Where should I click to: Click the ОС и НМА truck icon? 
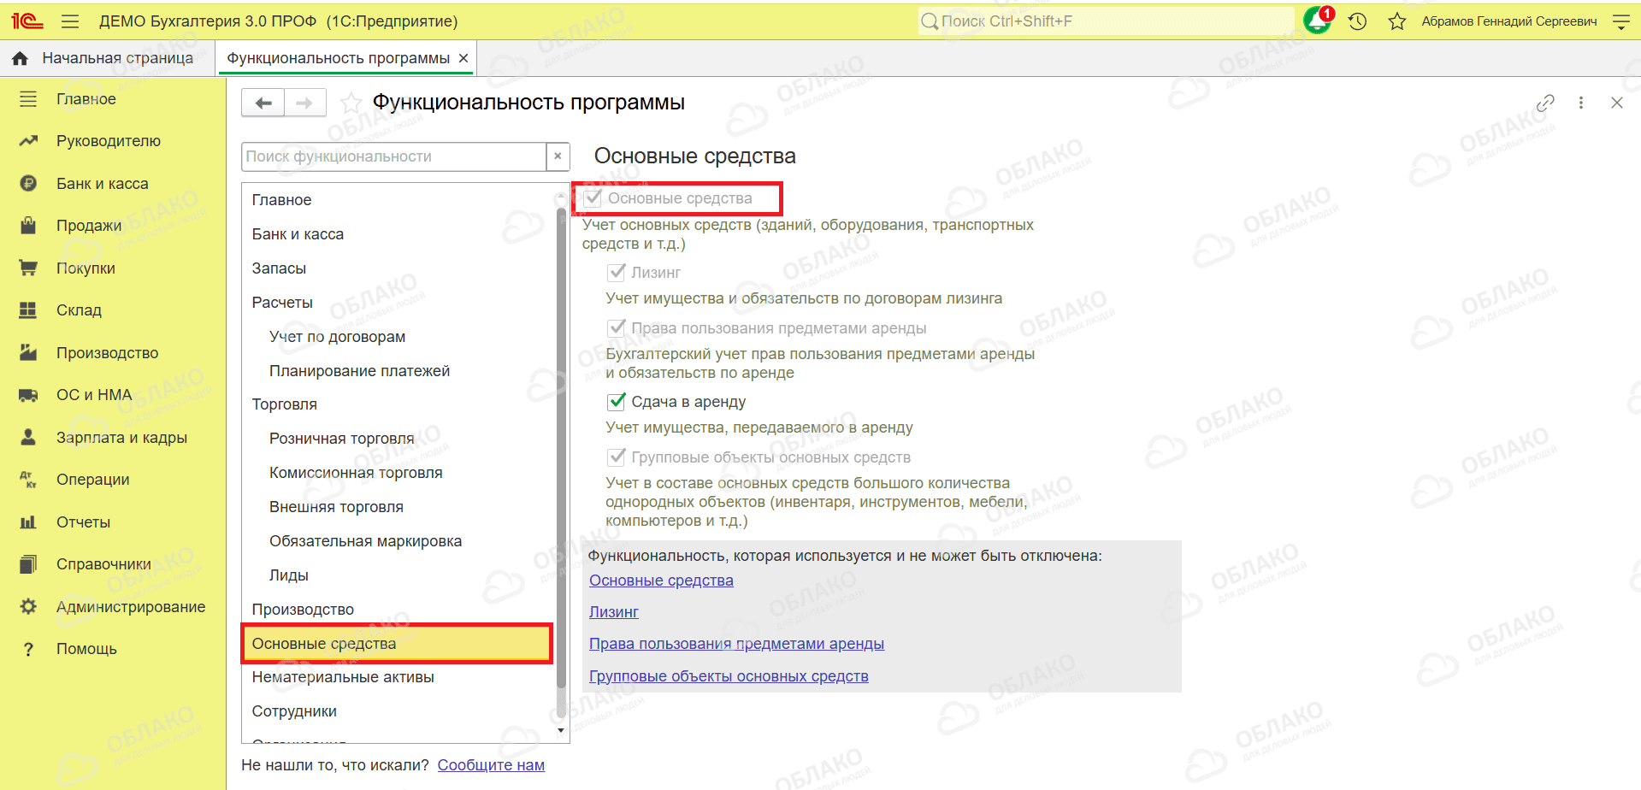28,395
